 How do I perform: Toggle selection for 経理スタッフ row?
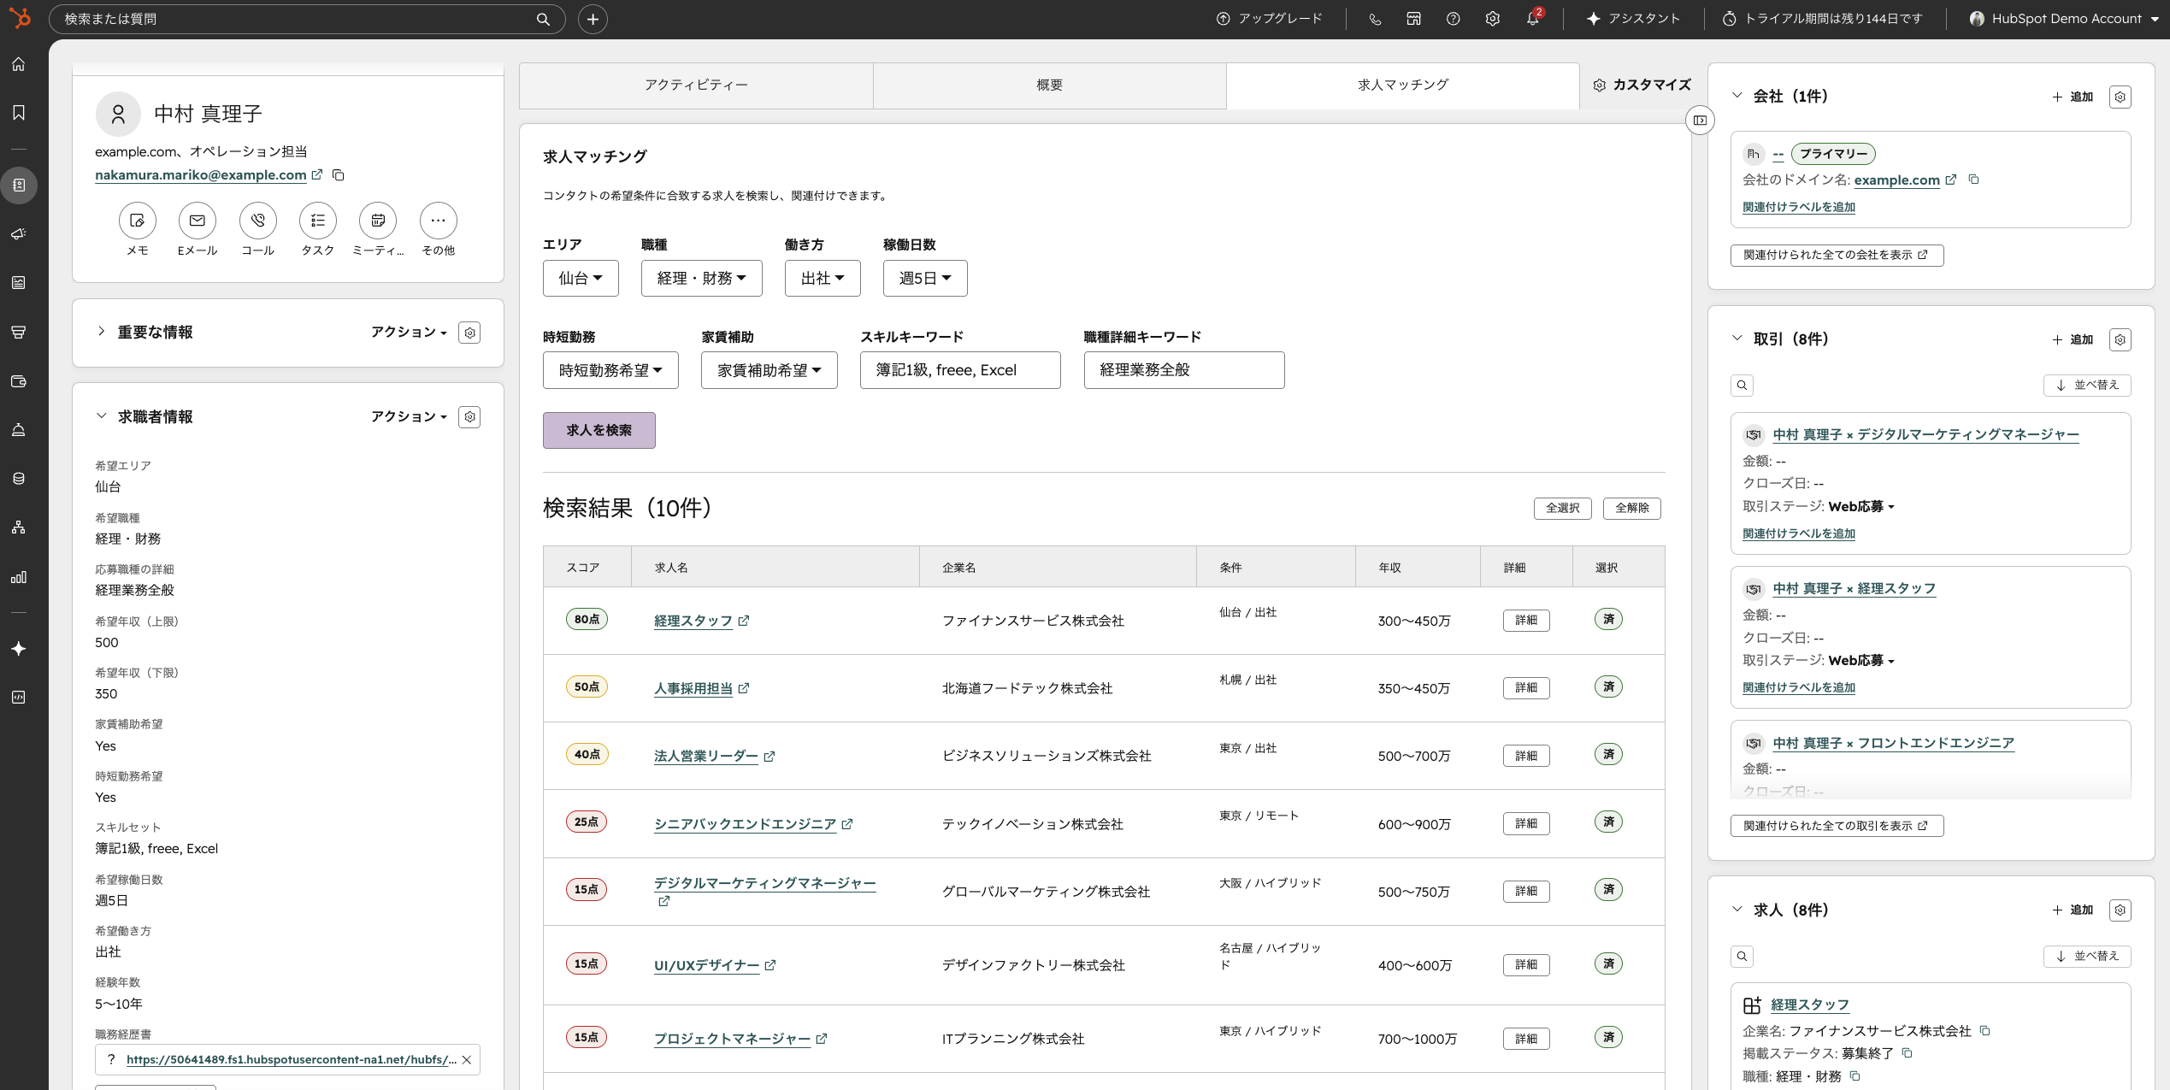pos(1608,620)
